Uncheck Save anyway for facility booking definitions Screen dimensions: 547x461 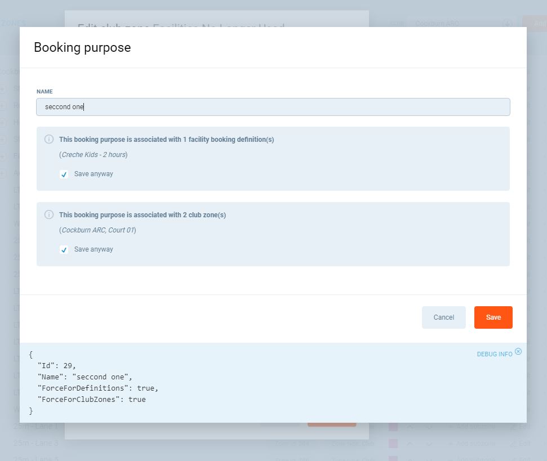pos(64,174)
